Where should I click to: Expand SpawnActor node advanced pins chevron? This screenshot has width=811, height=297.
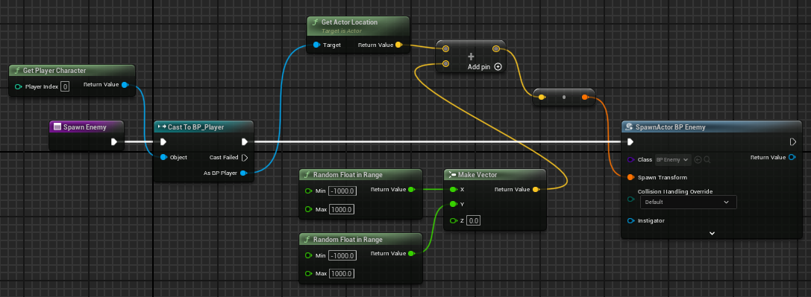point(712,233)
